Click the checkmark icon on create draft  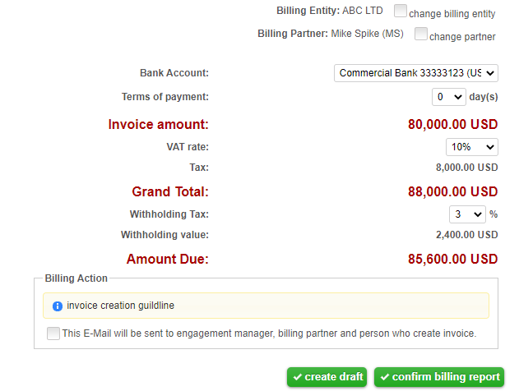[x=296, y=377]
